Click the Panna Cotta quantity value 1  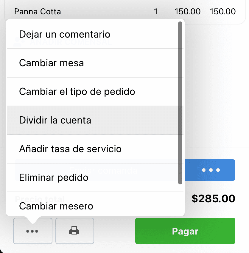pyautogui.click(x=155, y=12)
